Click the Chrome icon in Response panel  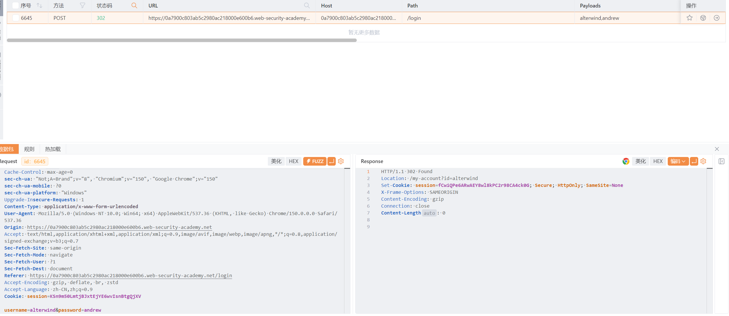[626, 161]
